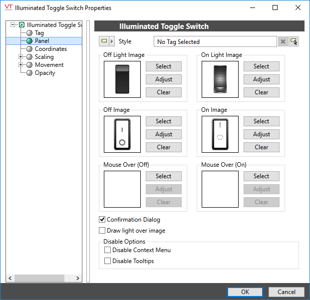
Task: Click Select for the On Light Image
Action: pyautogui.click(x=261, y=66)
